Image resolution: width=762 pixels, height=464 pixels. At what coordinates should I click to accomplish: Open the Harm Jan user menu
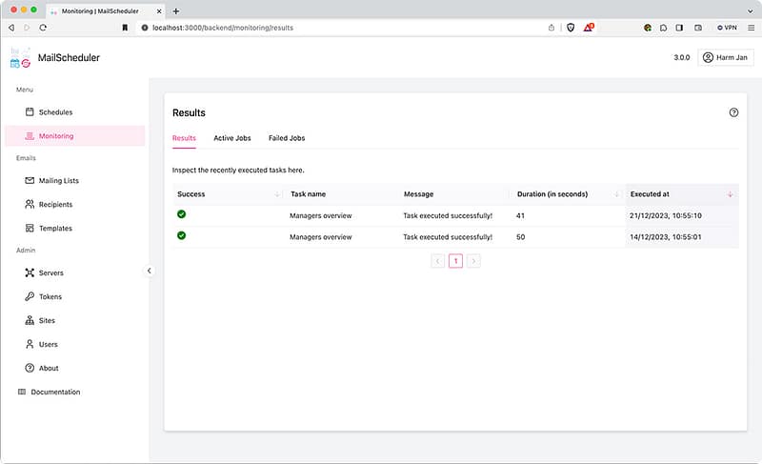click(726, 57)
